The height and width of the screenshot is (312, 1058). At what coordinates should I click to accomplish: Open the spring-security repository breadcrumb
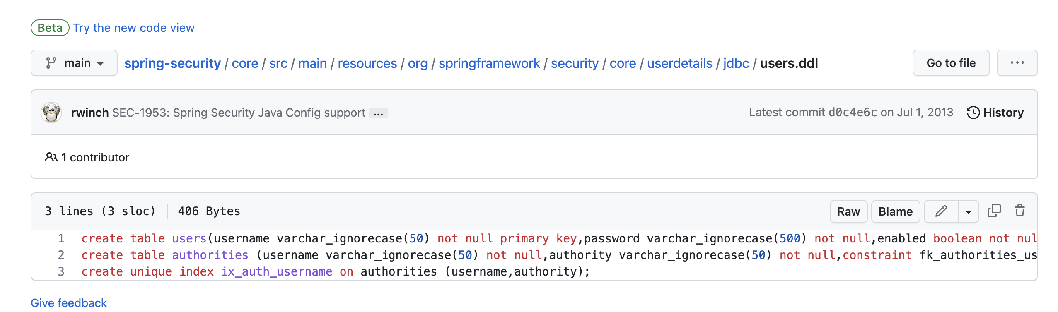pos(172,63)
